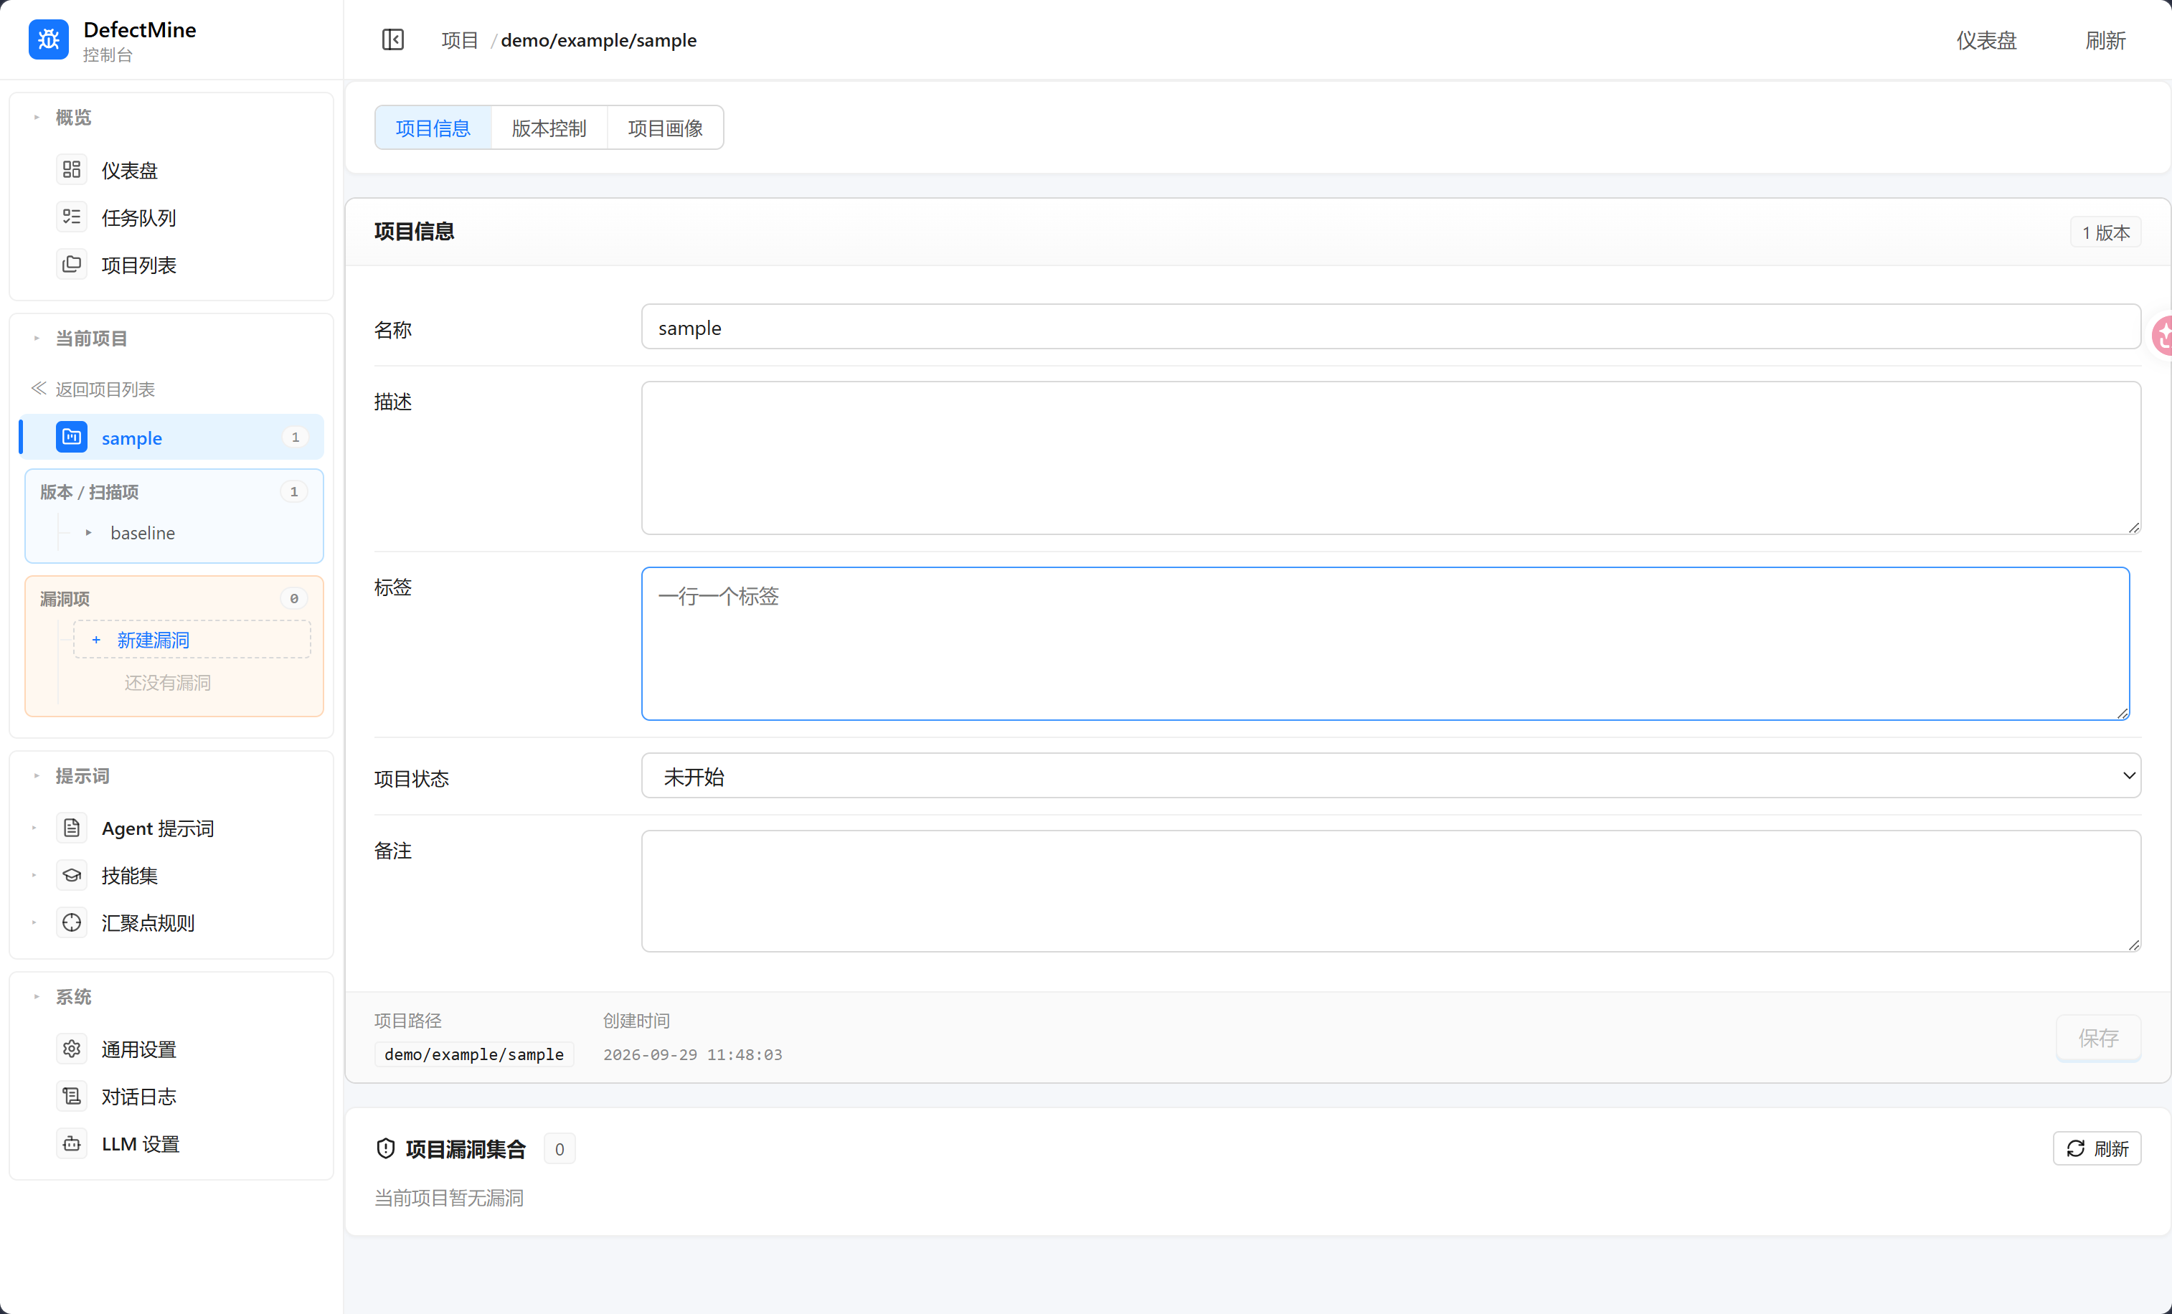This screenshot has height=1314, width=2172.
Task: Collapse the 提示词 sidebar section
Action: [x=36, y=775]
